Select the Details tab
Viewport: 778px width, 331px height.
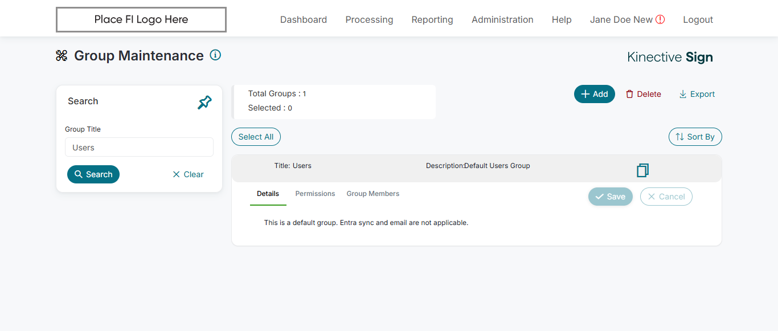[268, 194]
